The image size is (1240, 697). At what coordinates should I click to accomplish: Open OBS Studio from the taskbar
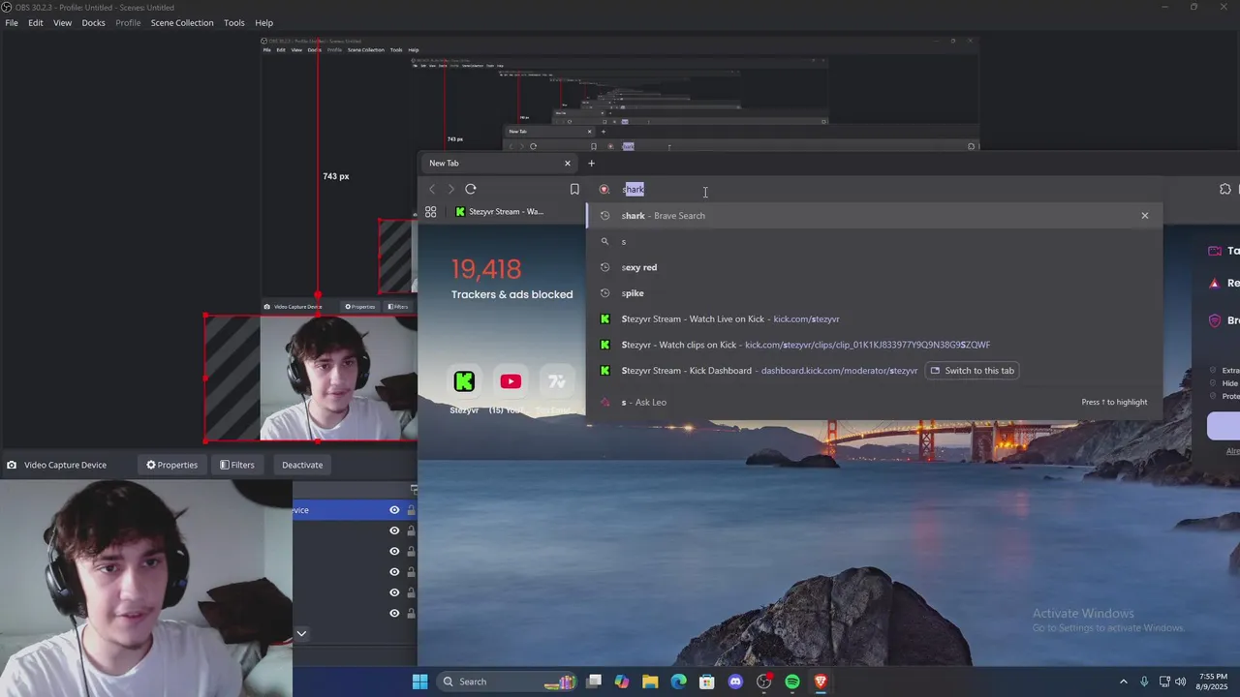[764, 682]
